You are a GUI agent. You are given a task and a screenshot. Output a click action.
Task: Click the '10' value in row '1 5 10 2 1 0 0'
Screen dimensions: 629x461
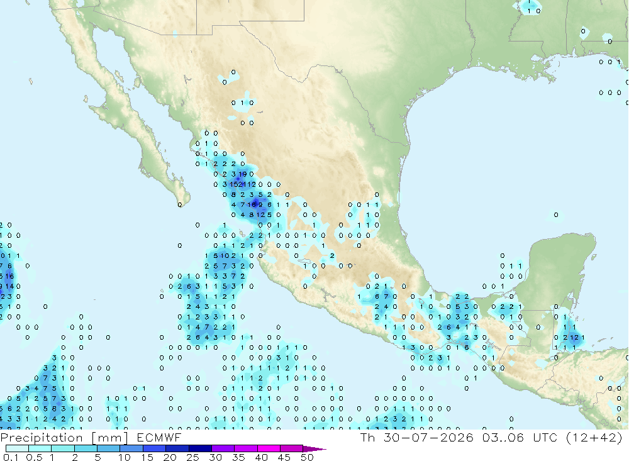tap(225, 255)
